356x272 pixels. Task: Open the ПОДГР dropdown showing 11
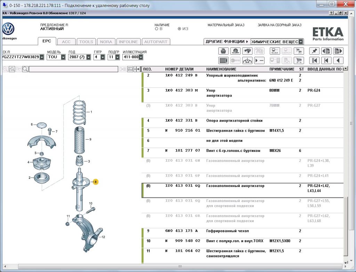118,57
